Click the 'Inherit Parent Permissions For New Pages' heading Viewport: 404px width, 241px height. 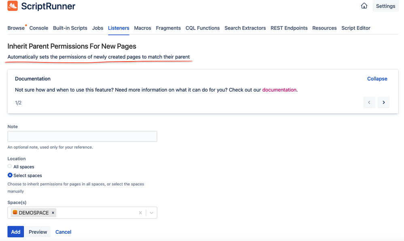(x=72, y=46)
